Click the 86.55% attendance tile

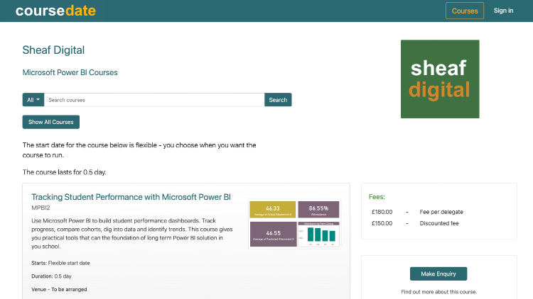tap(318, 209)
